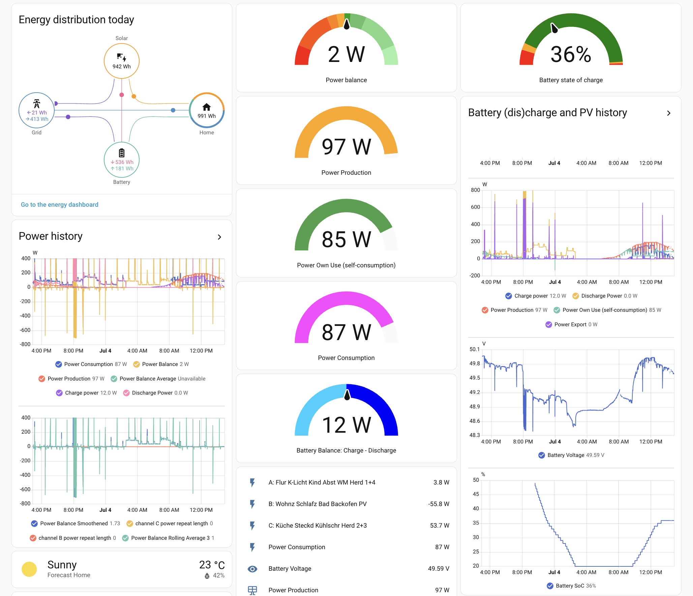The height and width of the screenshot is (596, 693).
Task: Open the Battery Balance 12 W gauge
Action: click(x=346, y=418)
